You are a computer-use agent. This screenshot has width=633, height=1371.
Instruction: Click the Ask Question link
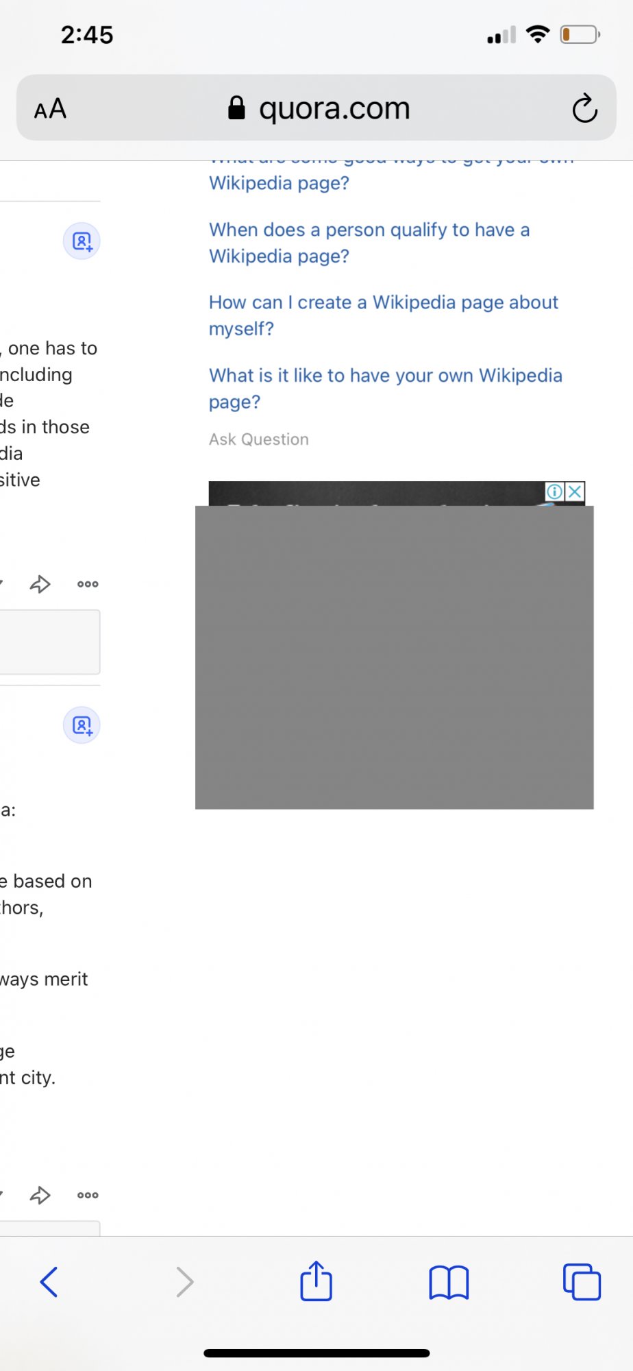click(x=259, y=439)
